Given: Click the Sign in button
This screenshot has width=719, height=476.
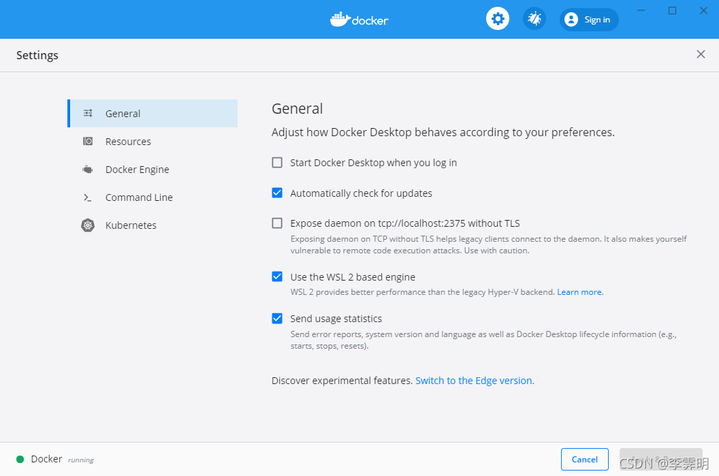Looking at the screenshot, I should pyautogui.click(x=589, y=20).
